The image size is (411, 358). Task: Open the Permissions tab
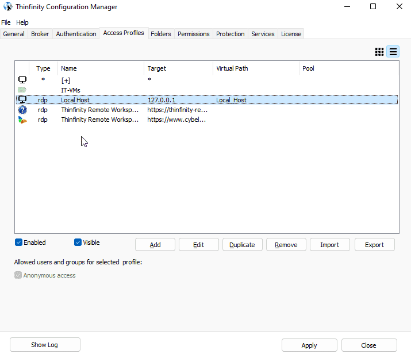tap(194, 34)
